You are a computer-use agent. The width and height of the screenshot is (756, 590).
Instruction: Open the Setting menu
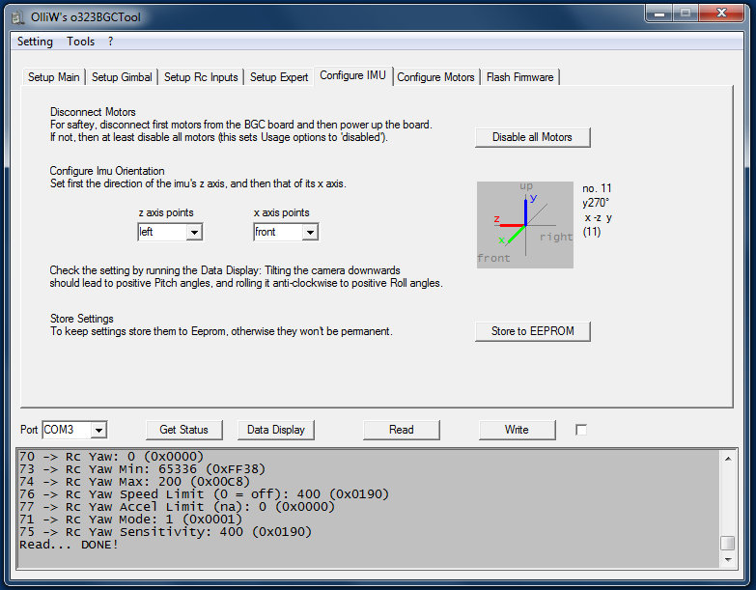click(35, 42)
